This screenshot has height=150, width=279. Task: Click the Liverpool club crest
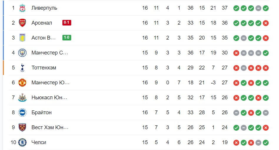(x=22, y=8)
